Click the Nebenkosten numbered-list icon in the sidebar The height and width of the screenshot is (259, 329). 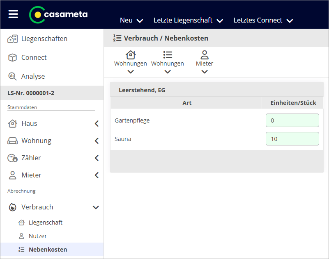coord(21,250)
